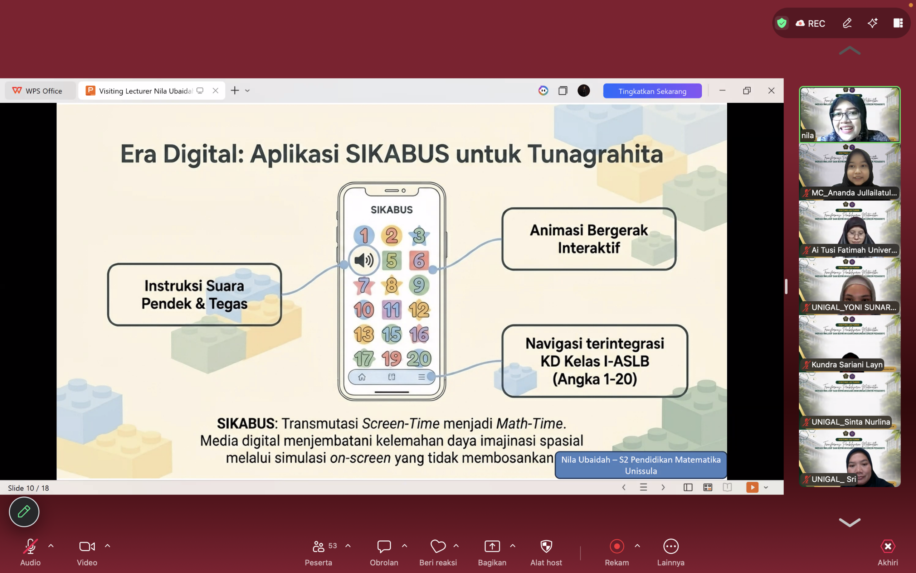This screenshot has height=573, width=916.
Task: Open Alat host tools
Action: pos(546,552)
